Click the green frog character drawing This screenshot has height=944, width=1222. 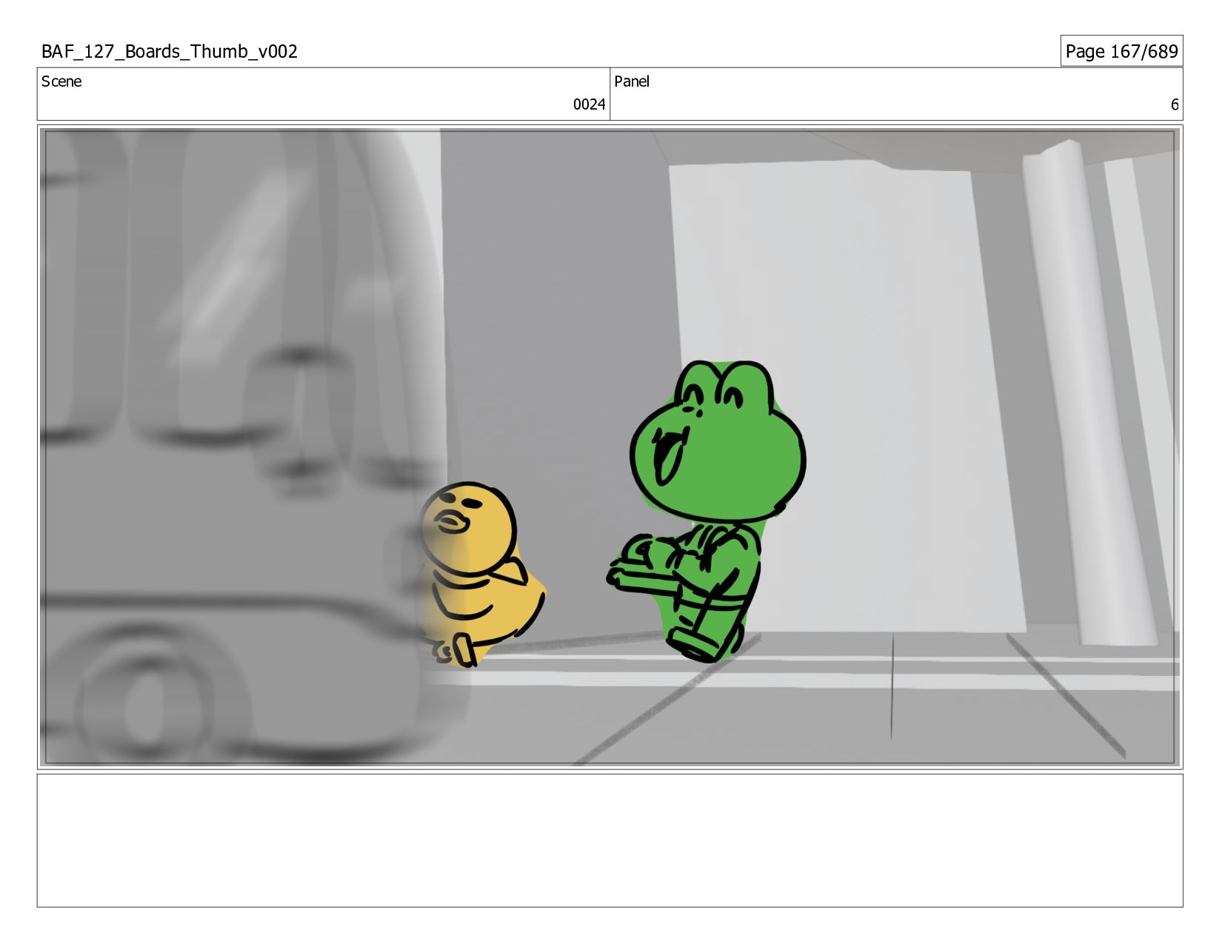(706, 511)
